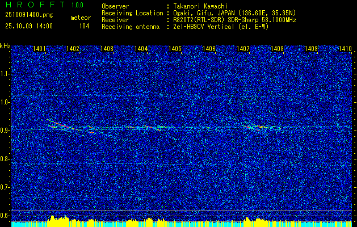
Task: Click the 0.6 kHz axis label
Action: click(x=5, y=216)
